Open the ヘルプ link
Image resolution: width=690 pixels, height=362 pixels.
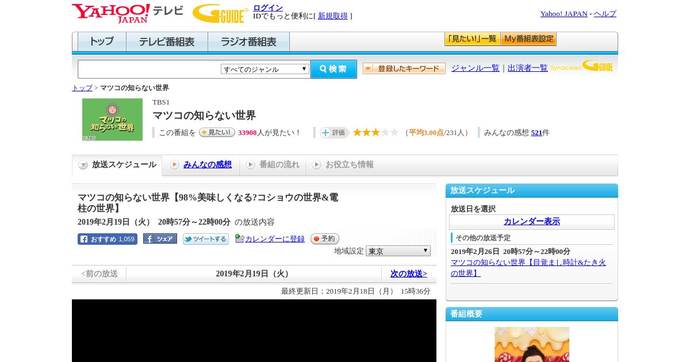pyautogui.click(x=605, y=14)
